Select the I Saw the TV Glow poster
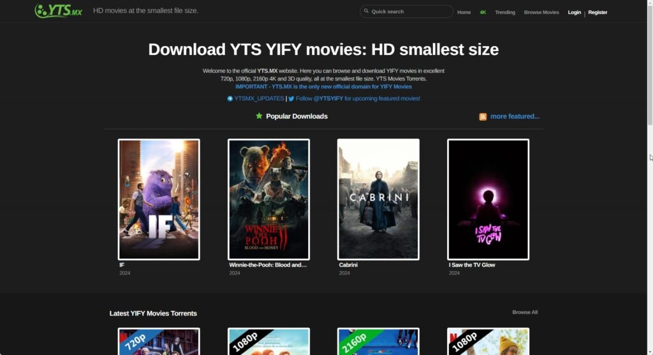 point(488,199)
